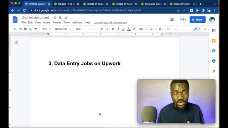Click the Share button
Viewport: 228px width, 128px height.
pyautogui.click(x=197, y=20)
